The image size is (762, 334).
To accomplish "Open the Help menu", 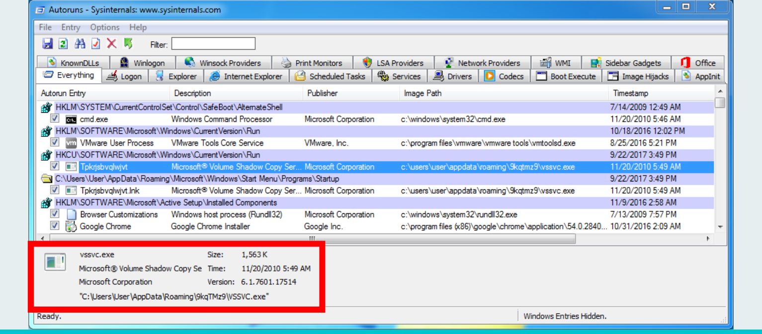I will 138,27.
